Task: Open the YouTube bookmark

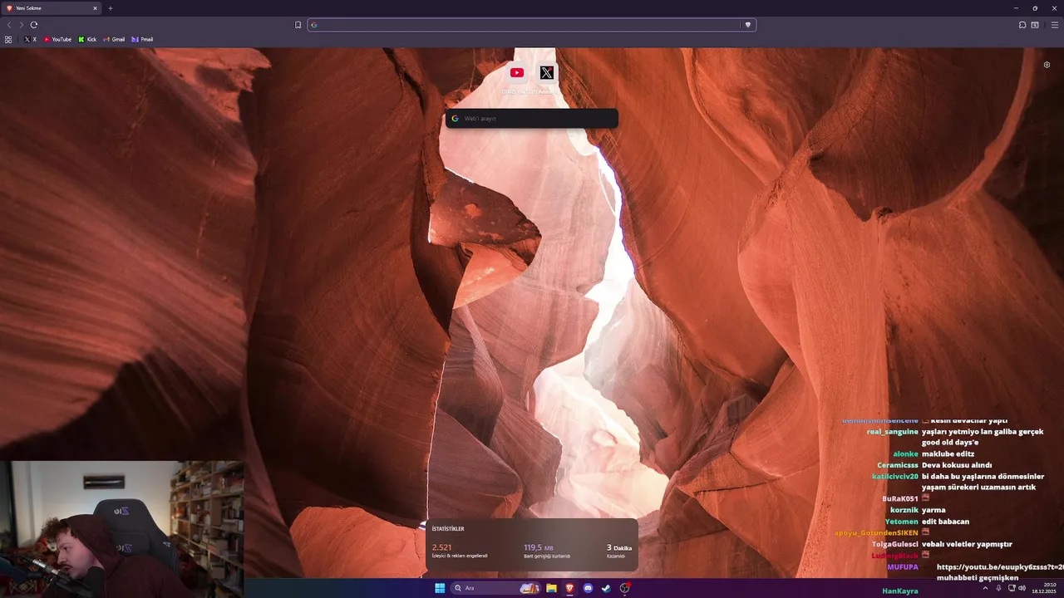Action: (x=57, y=39)
